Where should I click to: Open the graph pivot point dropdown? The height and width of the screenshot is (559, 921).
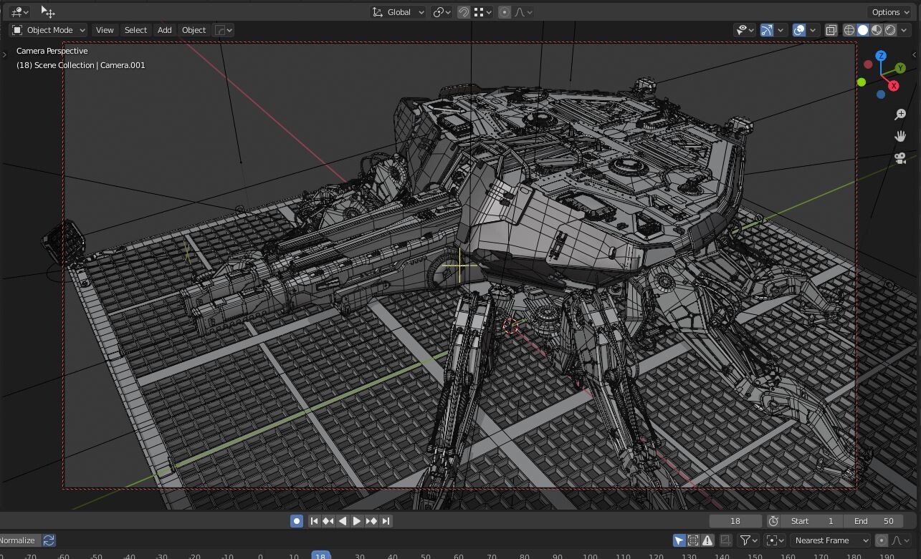pos(775,540)
